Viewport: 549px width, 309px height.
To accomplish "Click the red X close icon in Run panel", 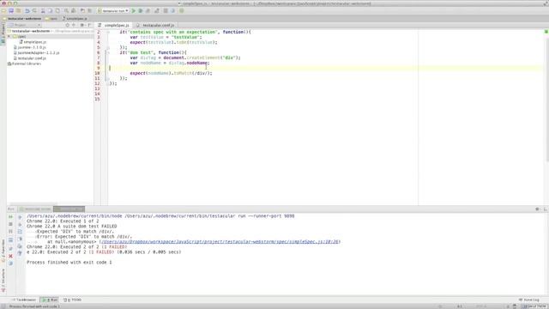I will (10, 256).
